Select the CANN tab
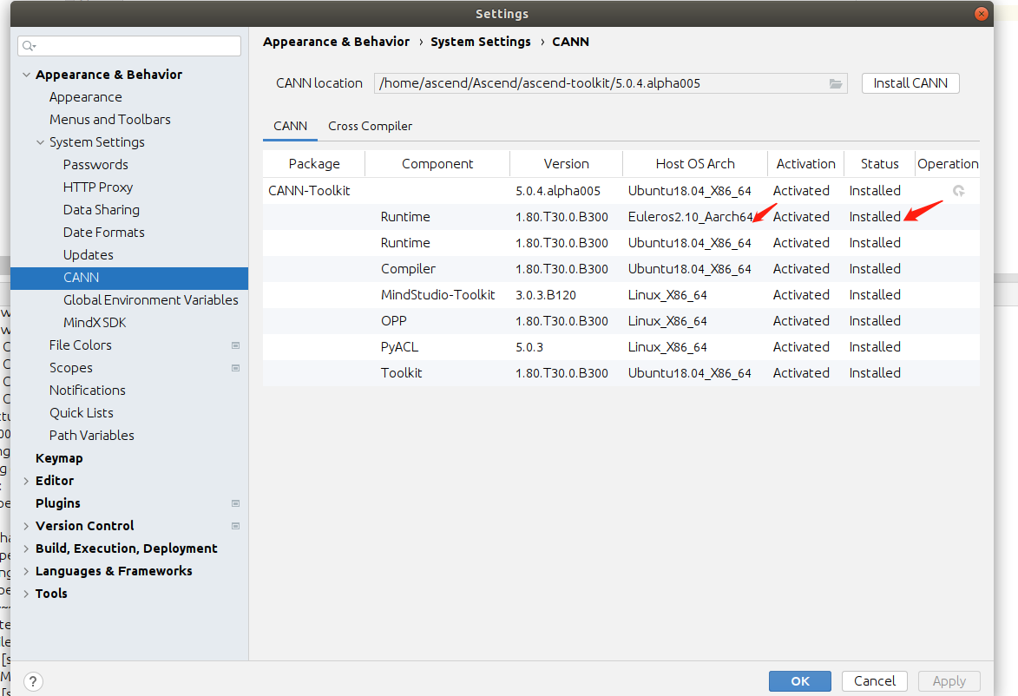Image resolution: width=1018 pixels, height=696 pixels. [x=290, y=126]
